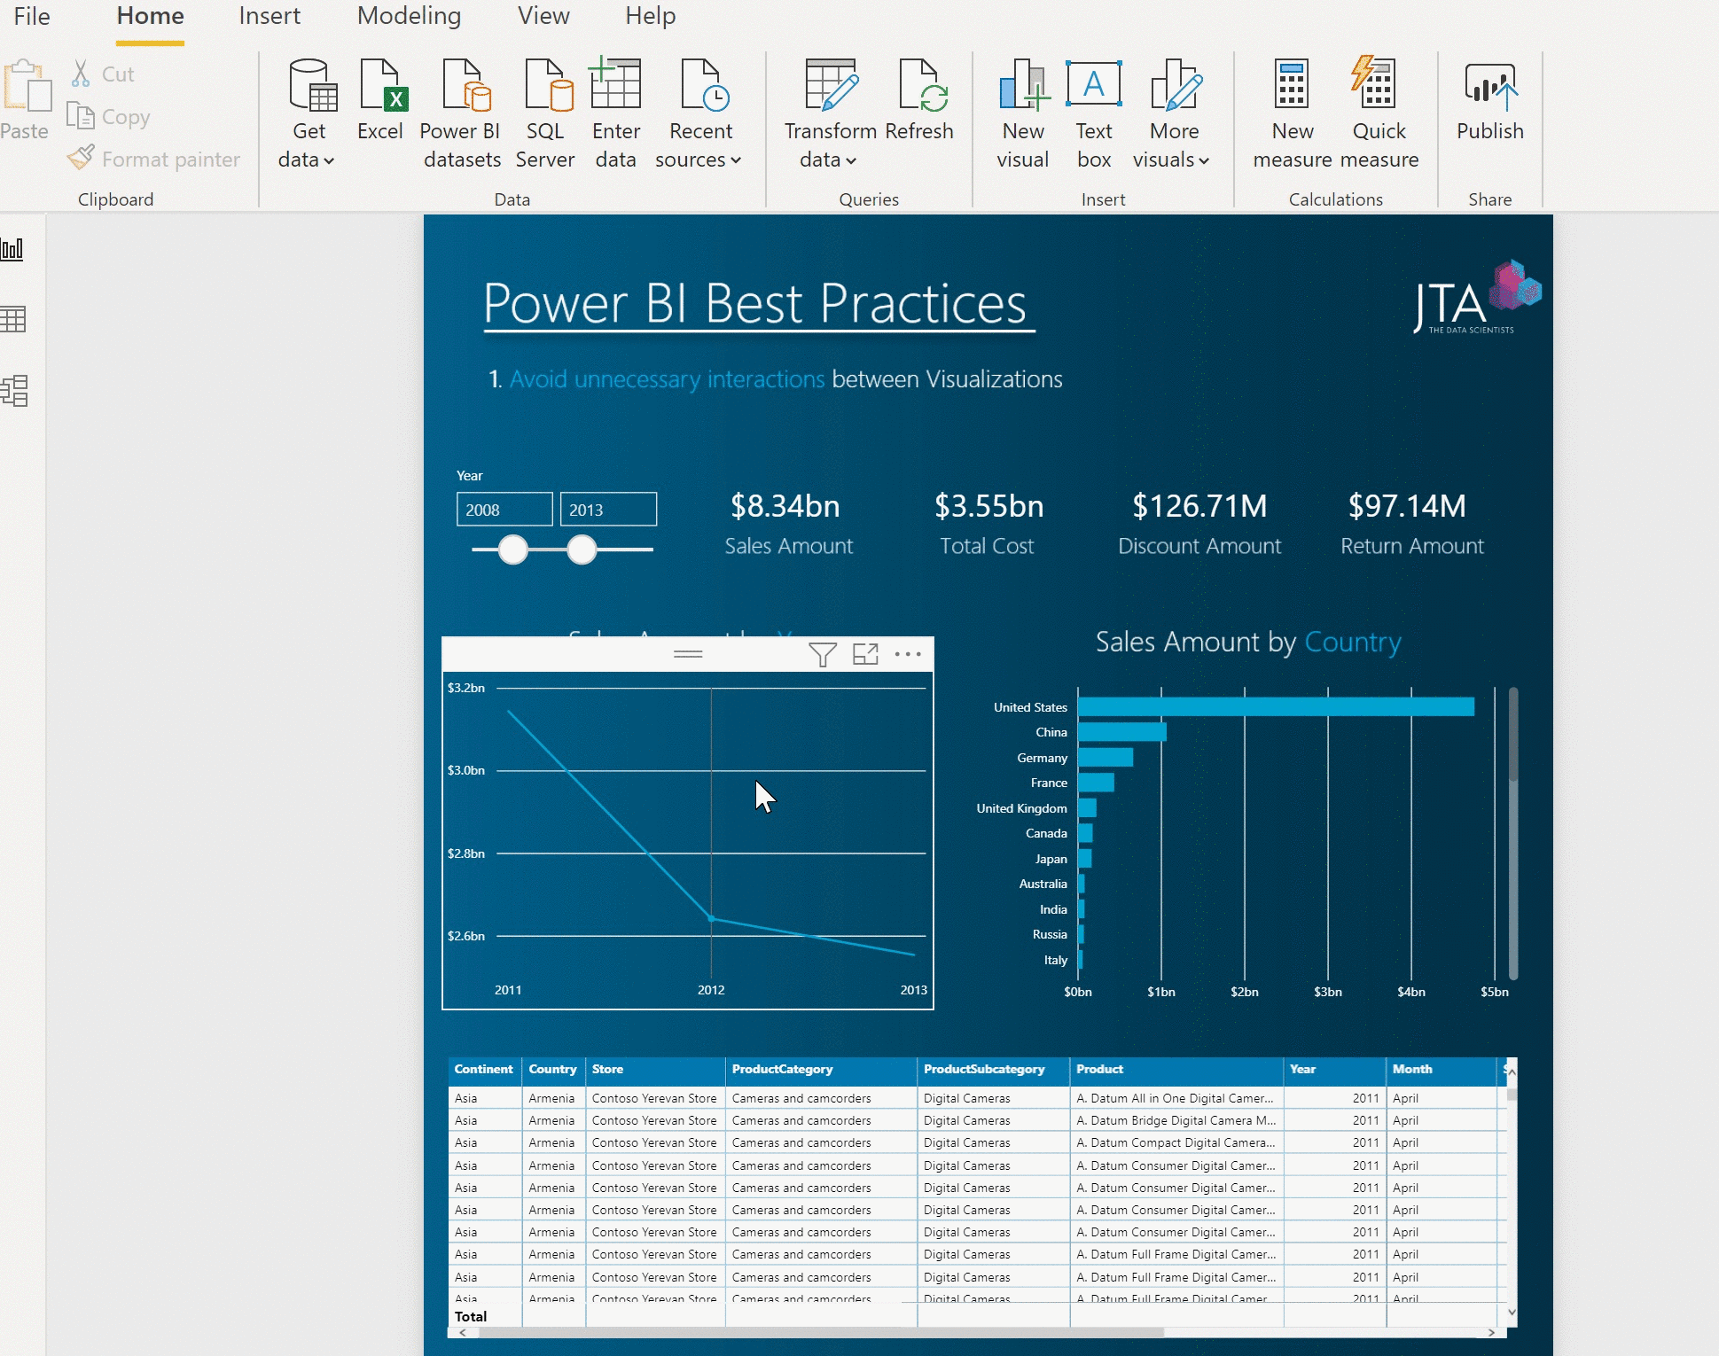Select the Home ribbon tab
This screenshot has width=1719, height=1356.
point(150,16)
